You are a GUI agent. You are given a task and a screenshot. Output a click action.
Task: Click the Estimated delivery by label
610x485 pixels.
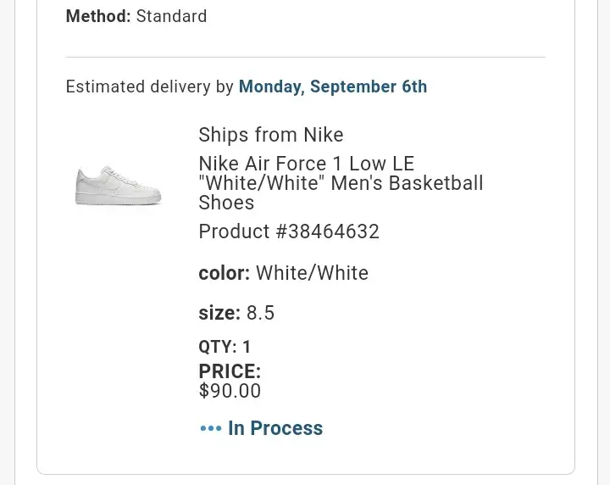point(150,86)
